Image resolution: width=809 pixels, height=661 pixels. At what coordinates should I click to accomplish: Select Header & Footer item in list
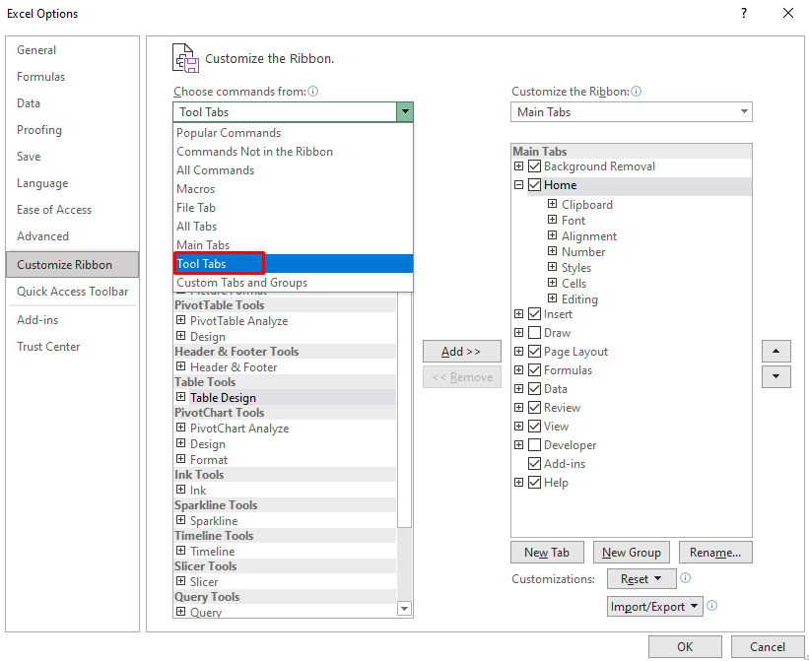pos(234,367)
